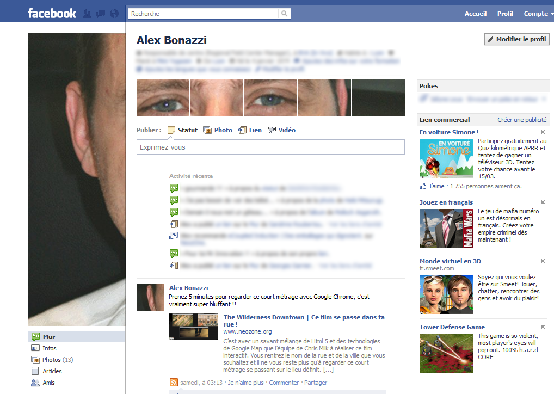Go to Profil in top navigation
Screen dimensions: 554x394
pyautogui.click(x=505, y=14)
